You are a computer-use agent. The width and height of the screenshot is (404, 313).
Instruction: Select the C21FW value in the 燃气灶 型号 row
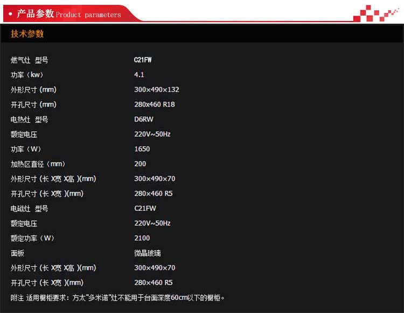pyautogui.click(x=143, y=60)
